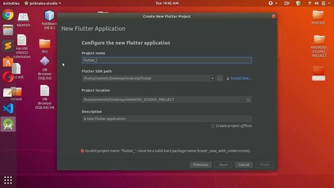Open the NEMISH desktop icon
This screenshot has width=334, height=188.
[23, 20]
